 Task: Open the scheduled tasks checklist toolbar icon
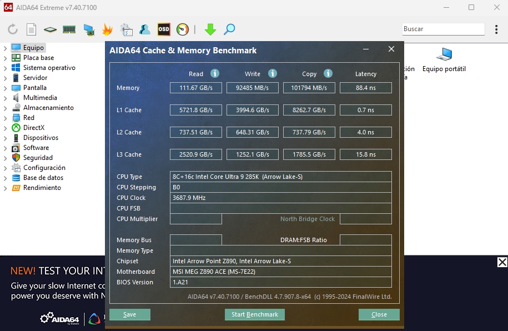click(126, 29)
